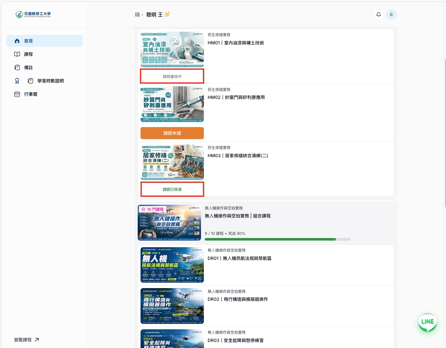Open 課程 from the sidebar
446x348 pixels.
pos(44,54)
